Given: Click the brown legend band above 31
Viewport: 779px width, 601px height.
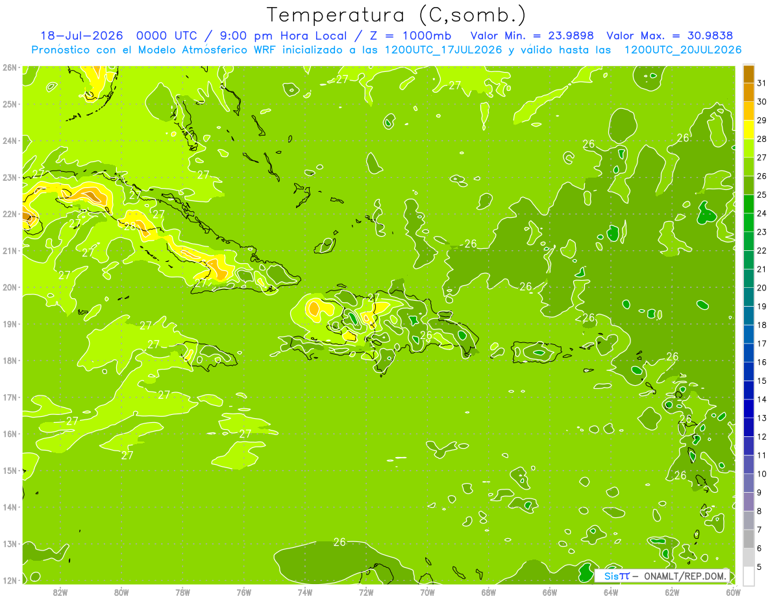Looking at the screenshot, I should [x=748, y=73].
